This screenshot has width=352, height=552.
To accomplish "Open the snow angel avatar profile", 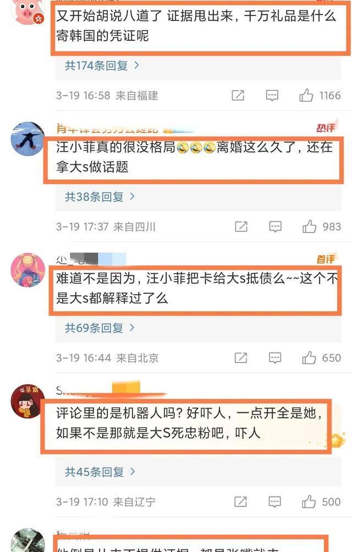I will click(28, 139).
